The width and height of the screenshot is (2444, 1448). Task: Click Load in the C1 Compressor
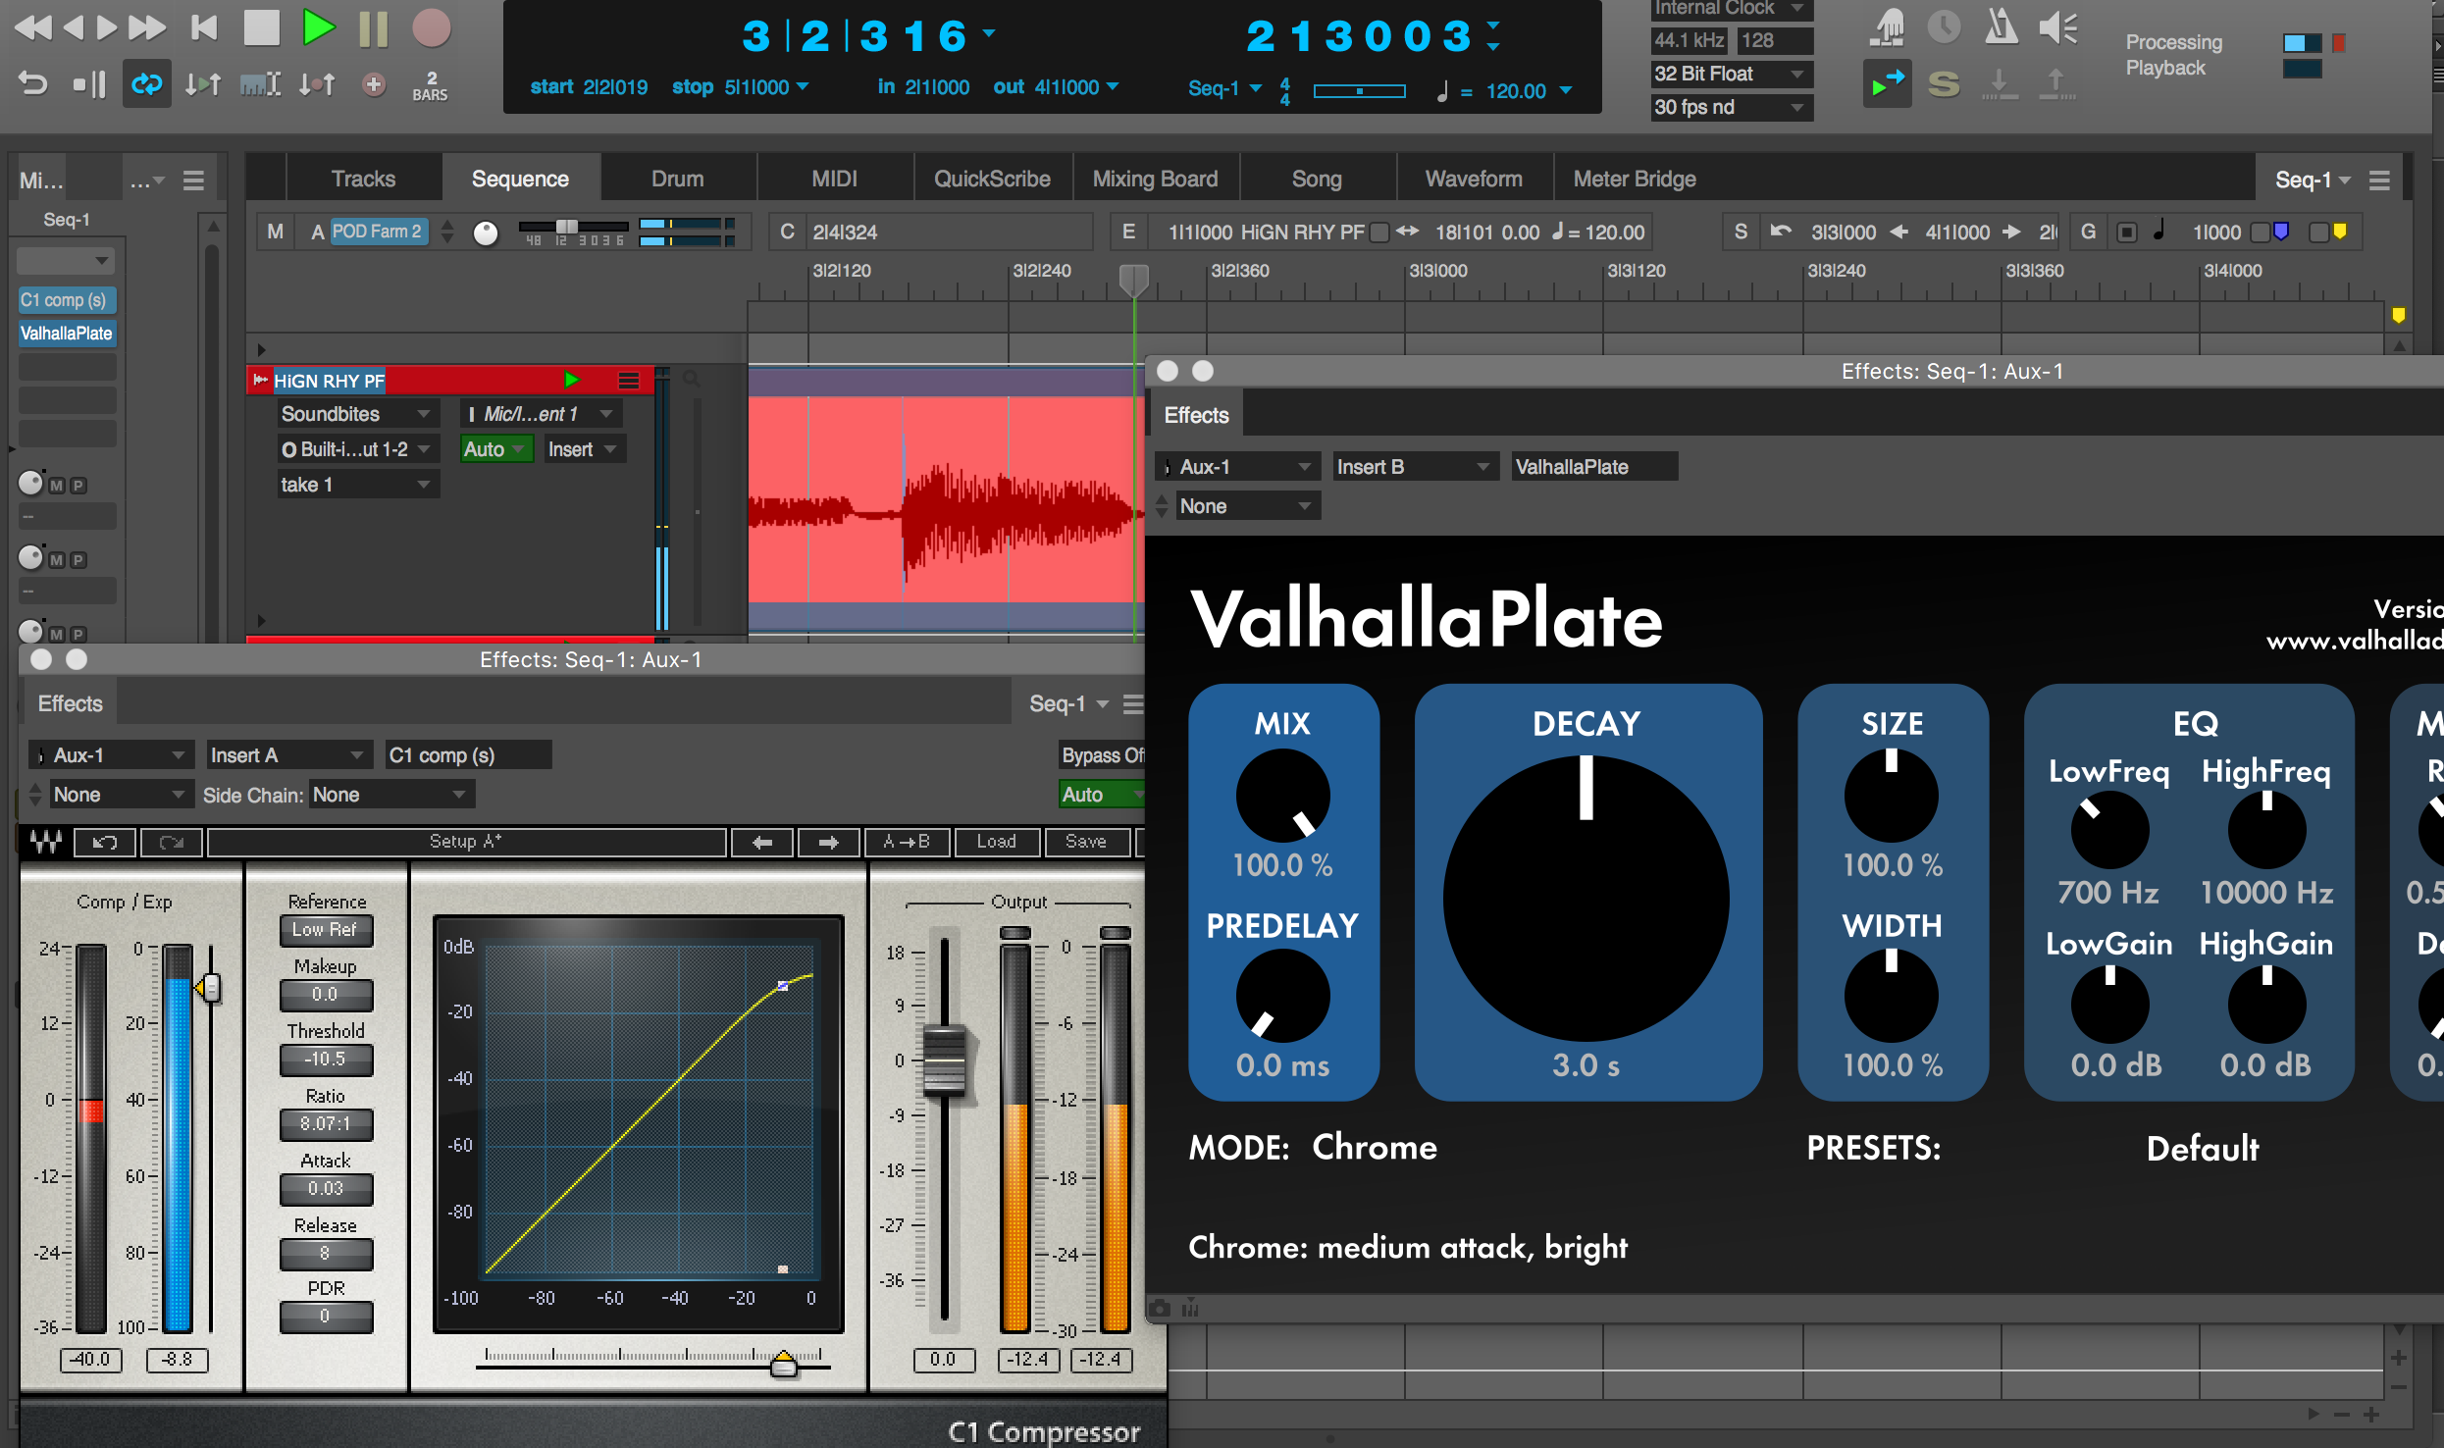click(996, 842)
